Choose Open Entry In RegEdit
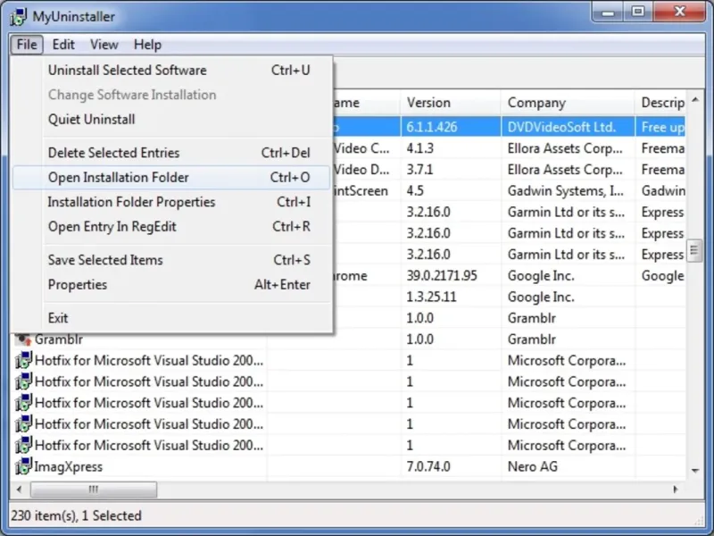The width and height of the screenshot is (714, 536). (112, 227)
